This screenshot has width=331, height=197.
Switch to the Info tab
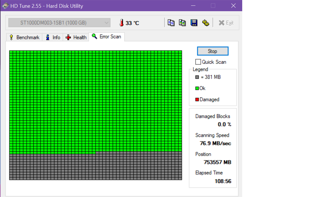(53, 37)
